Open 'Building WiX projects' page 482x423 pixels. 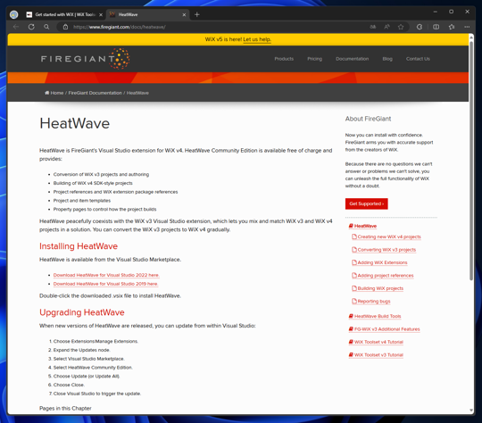click(378, 288)
